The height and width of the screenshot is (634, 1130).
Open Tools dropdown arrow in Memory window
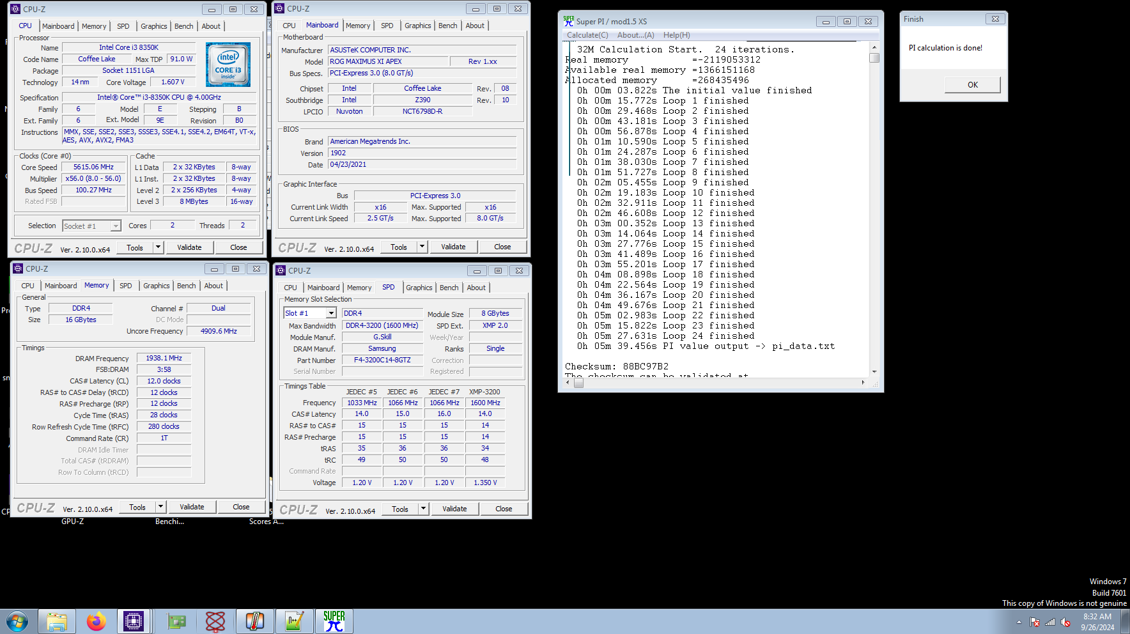160,507
